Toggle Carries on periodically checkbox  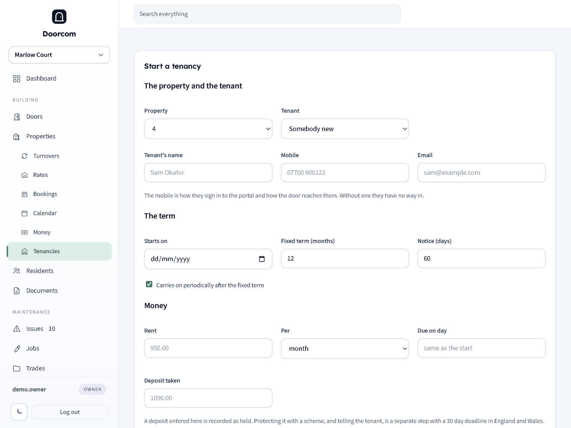[149, 284]
